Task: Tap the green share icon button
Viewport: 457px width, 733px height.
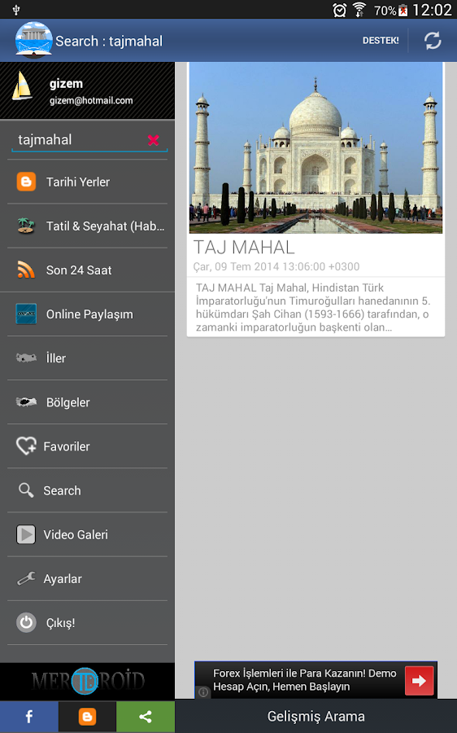Action: [x=146, y=717]
